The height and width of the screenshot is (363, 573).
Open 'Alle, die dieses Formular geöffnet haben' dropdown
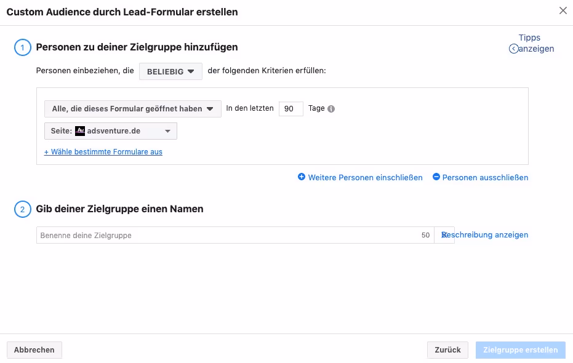point(133,109)
